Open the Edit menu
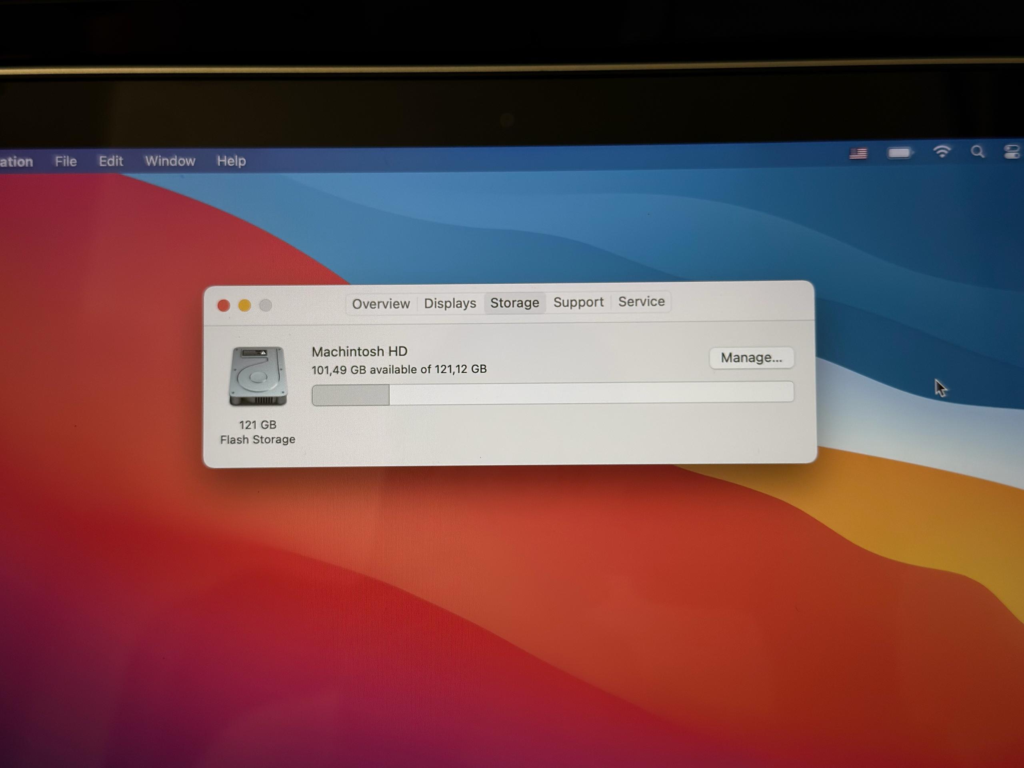The width and height of the screenshot is (1024, 768). (111, 161)
